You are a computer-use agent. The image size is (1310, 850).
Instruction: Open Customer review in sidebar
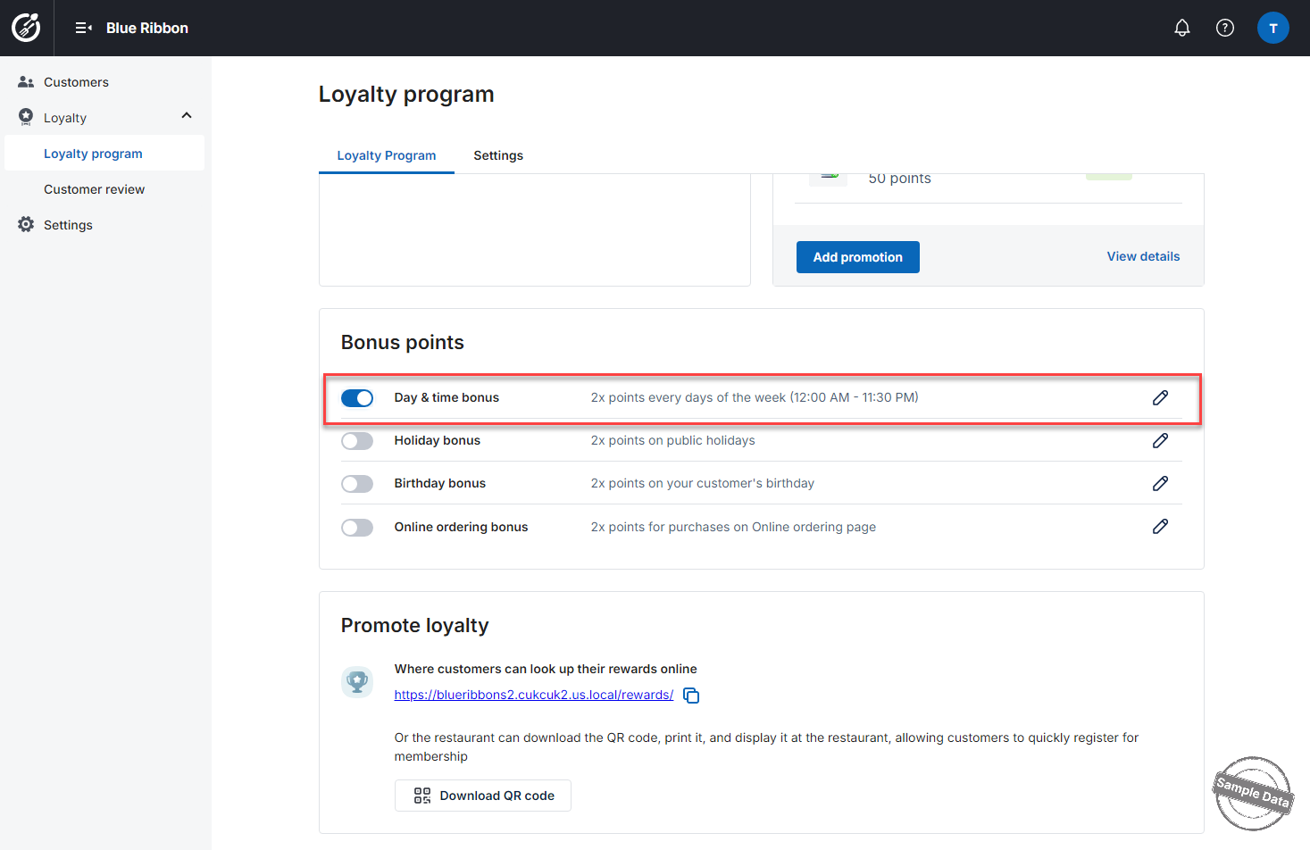click(x=104, y=188)
